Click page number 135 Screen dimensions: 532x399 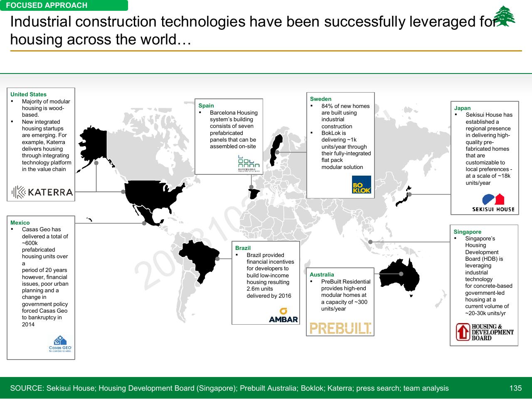(x=515, y=388)
